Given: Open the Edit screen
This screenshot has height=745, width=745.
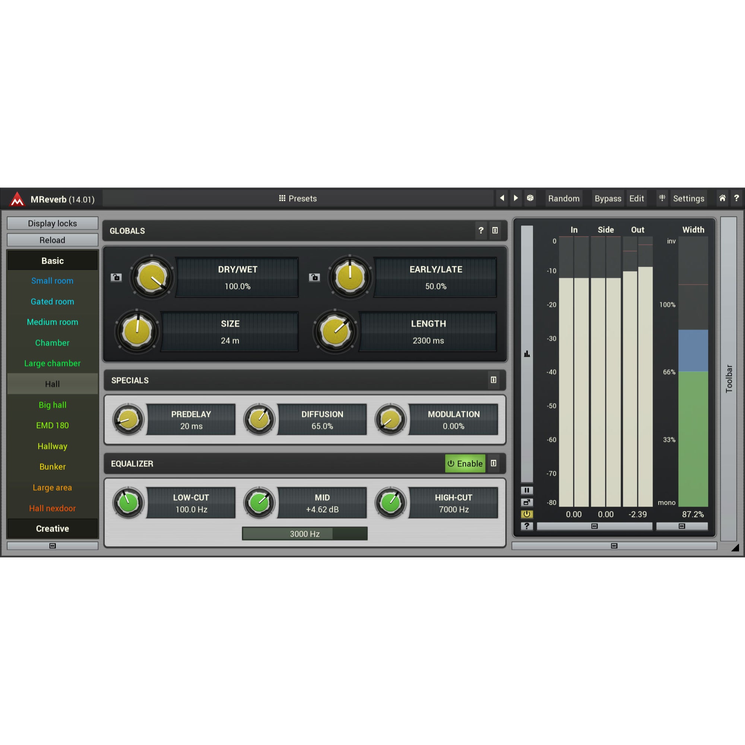Looking at the screenshot, I should tap(637, 198).
